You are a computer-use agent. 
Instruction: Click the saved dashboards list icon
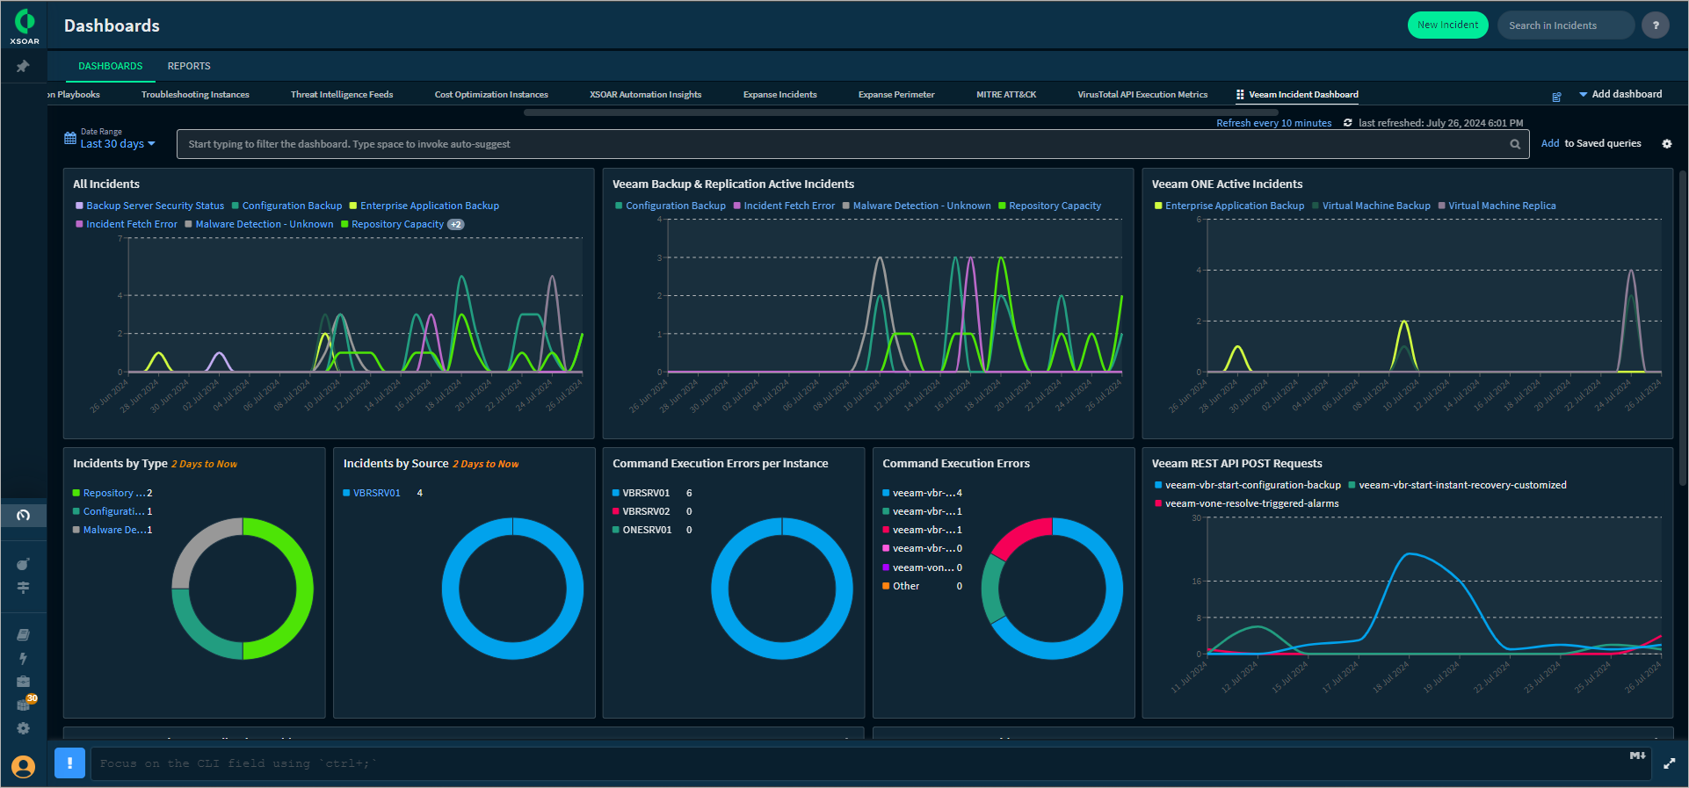click(1556, 97)
